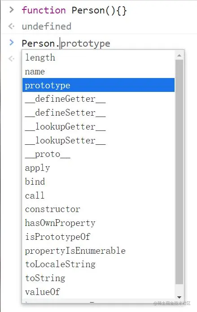Select __defineGetter__ from suggestions
Image resolution: width=197 pixels, height=312 pixels.
click(98, 99)
